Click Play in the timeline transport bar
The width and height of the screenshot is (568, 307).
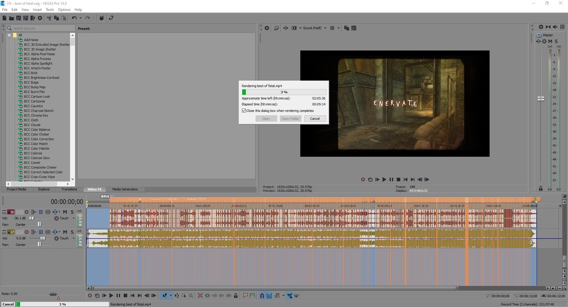(111, 296)
